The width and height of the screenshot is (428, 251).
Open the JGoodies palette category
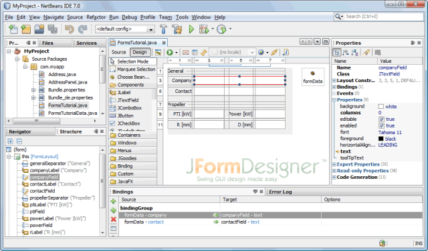[x=133, y=158]
